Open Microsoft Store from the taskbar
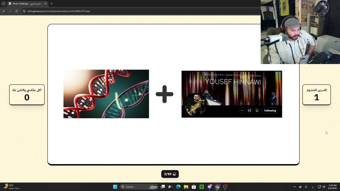Screen dimensions: 340x191 194,187
